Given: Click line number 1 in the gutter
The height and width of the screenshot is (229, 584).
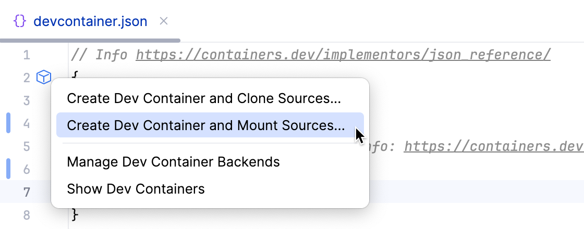Looking at the screenshot, I should [27, 55].
